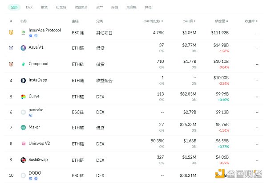This screenshot has width=267, height=183.
Task: Click the Curve rainbow logo icon
Action: point(24,96)
